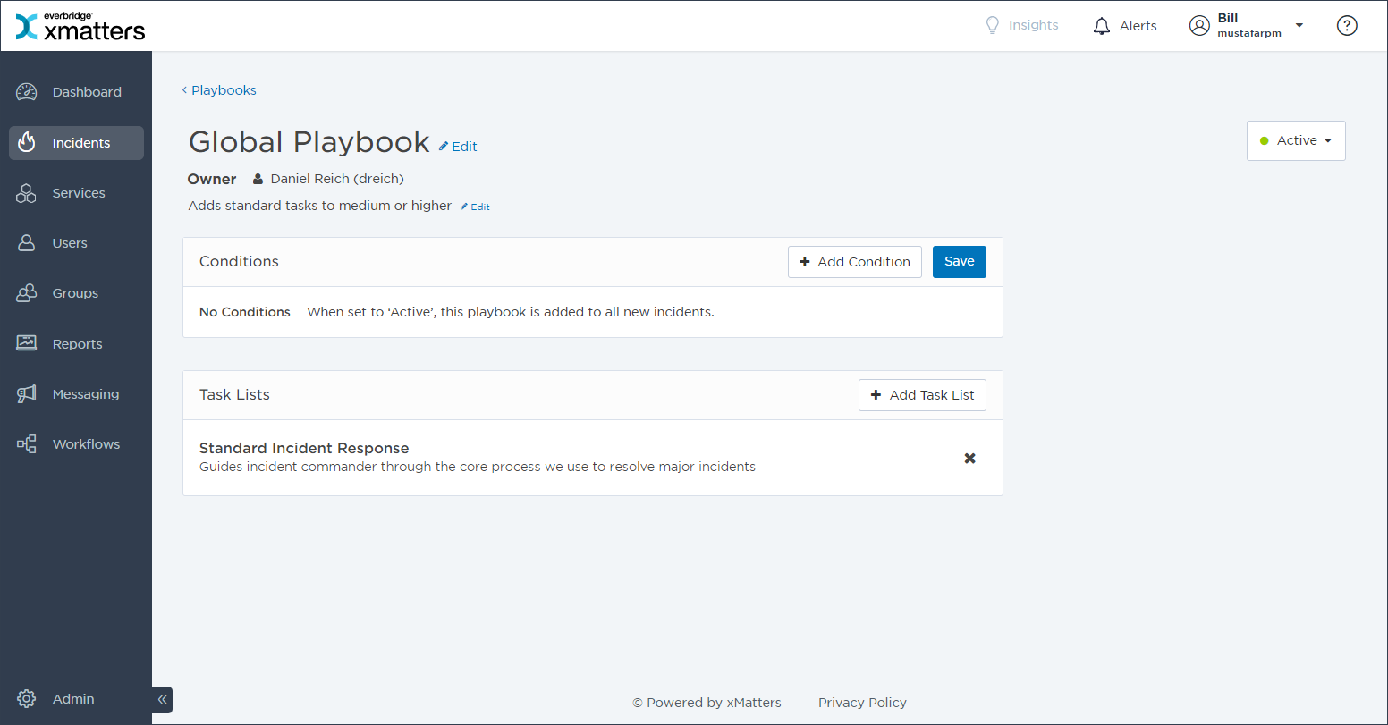The image size is (1388, 725).
Task: Click the Insights lightbulb icon
Action: pos(992,25)
